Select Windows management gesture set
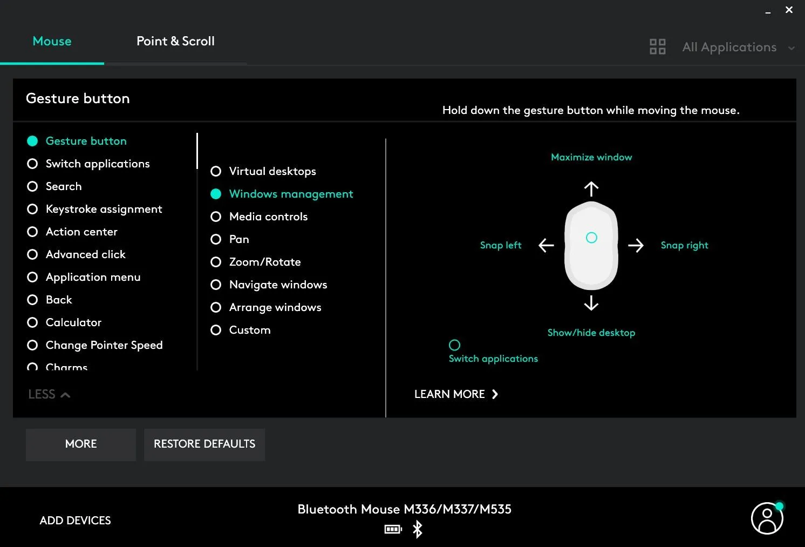Viewport: 805px width, 547px height. pyautogui.click(x=216, y=194)
